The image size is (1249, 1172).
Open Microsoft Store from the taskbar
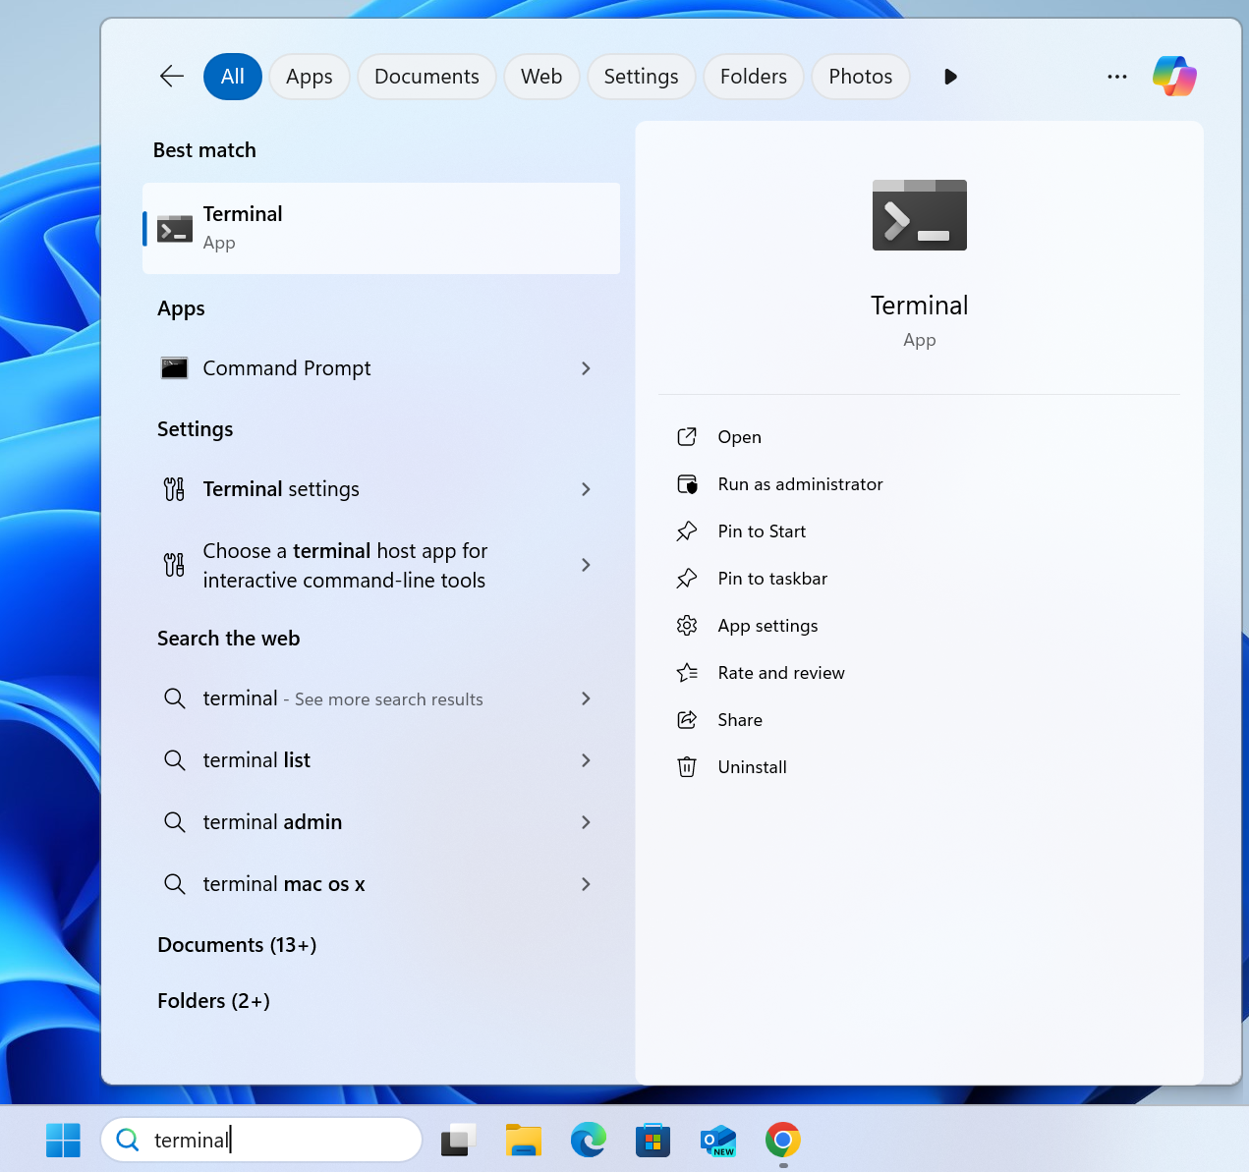click(653, 1140)
